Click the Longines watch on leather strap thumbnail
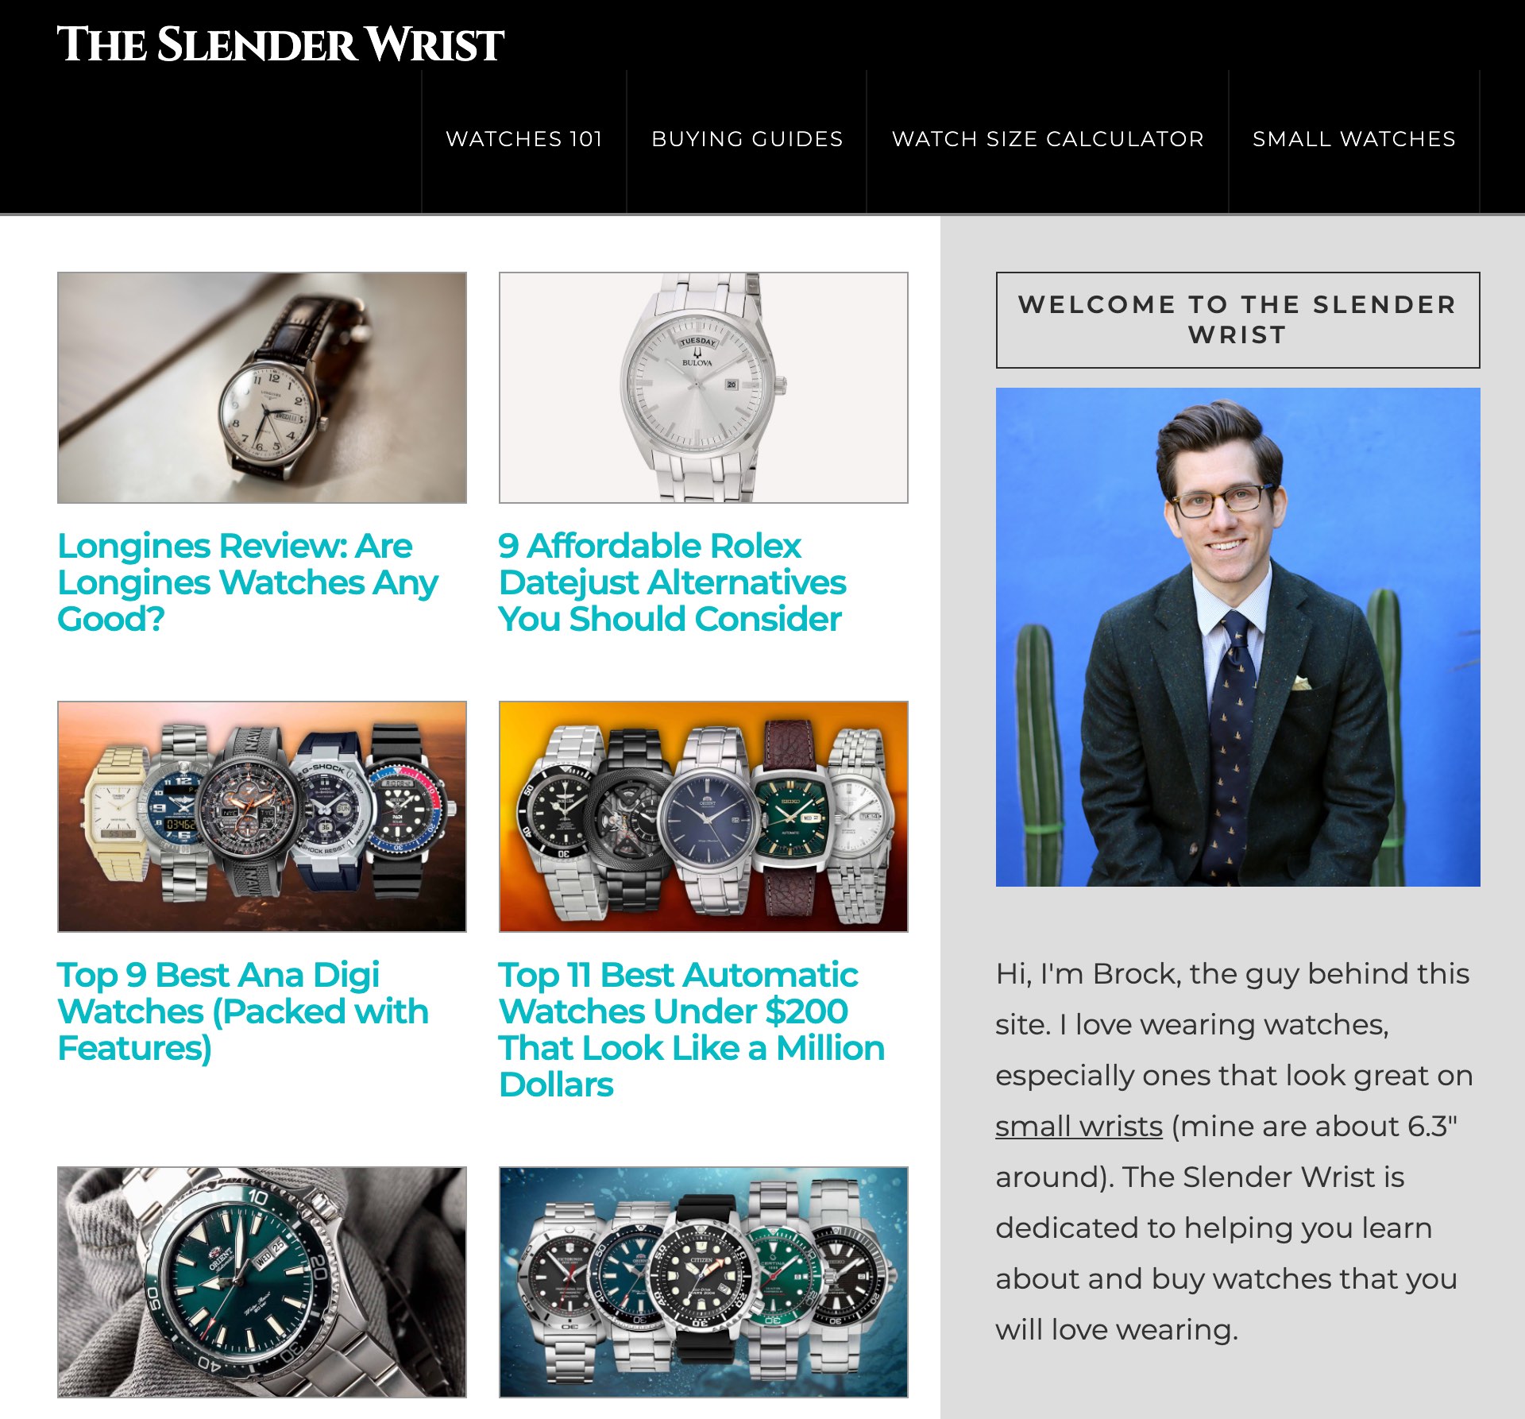This screenshot has height=1419, width=1525. [x=262, y=388]
